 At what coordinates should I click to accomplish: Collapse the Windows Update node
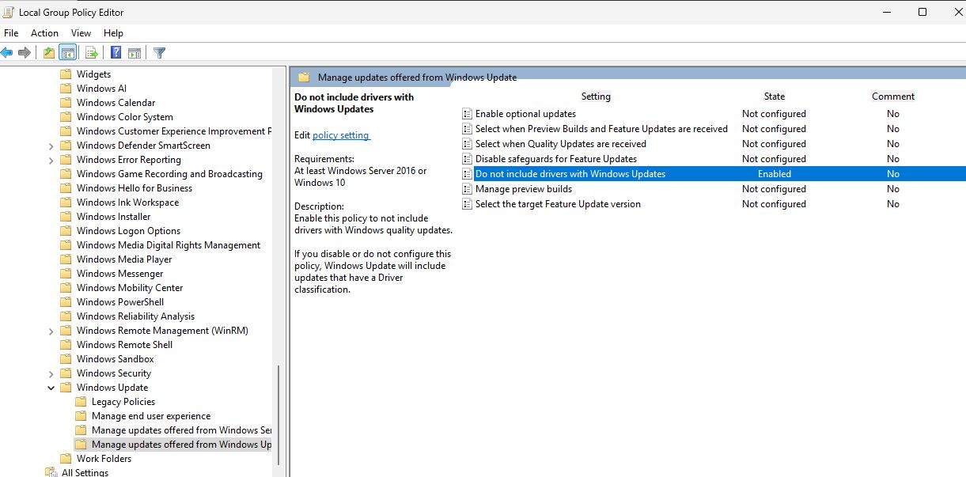pyautogui.click(x=51, y=388)
